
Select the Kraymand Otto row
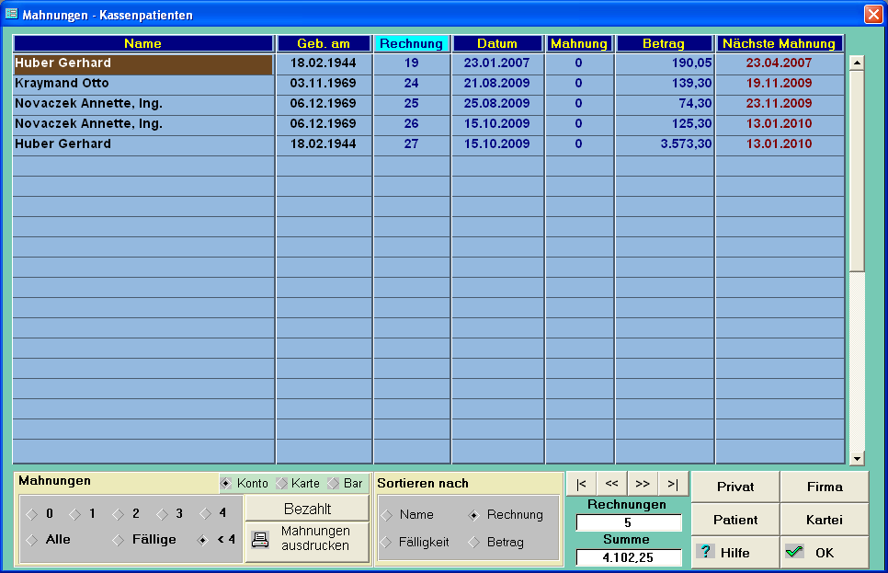click(142, 84)
